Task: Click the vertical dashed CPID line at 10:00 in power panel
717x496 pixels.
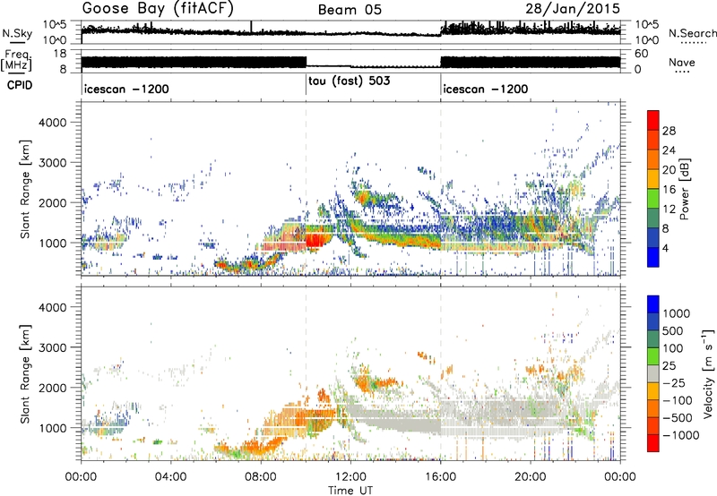Action: click(x=306, y=188)
